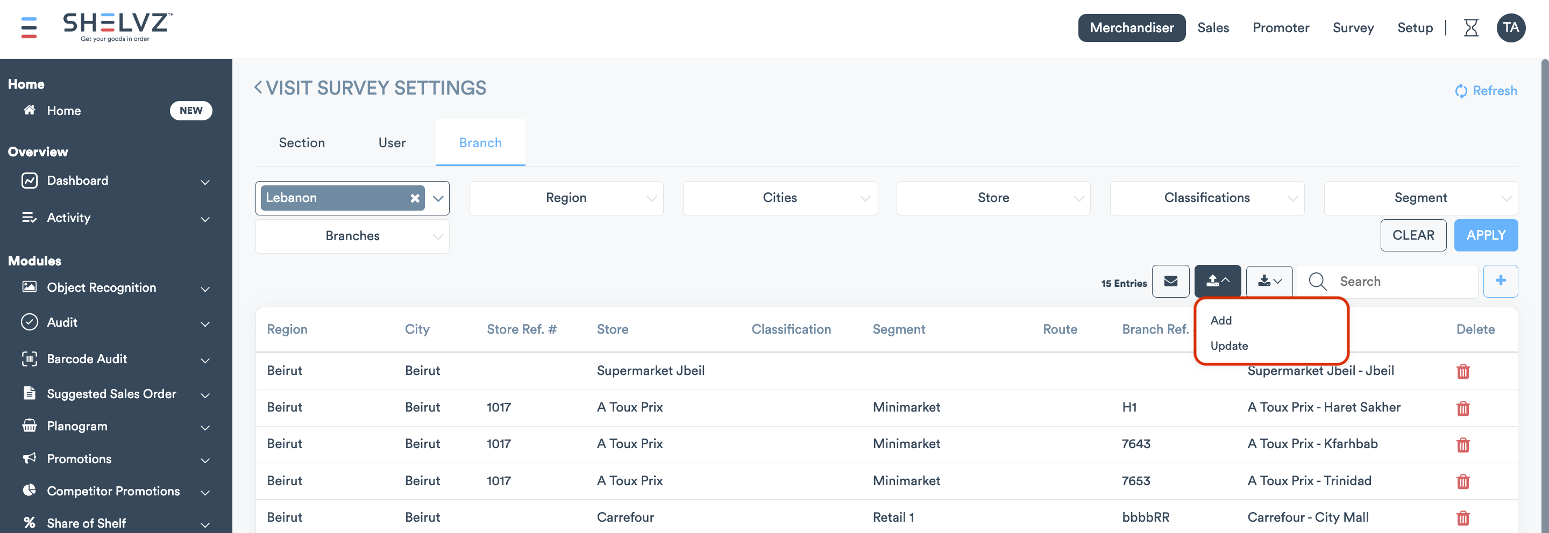Screen dimensions: 1549x533
Task: Click the blue plus add icon
Action: [x=1500, y=281]
